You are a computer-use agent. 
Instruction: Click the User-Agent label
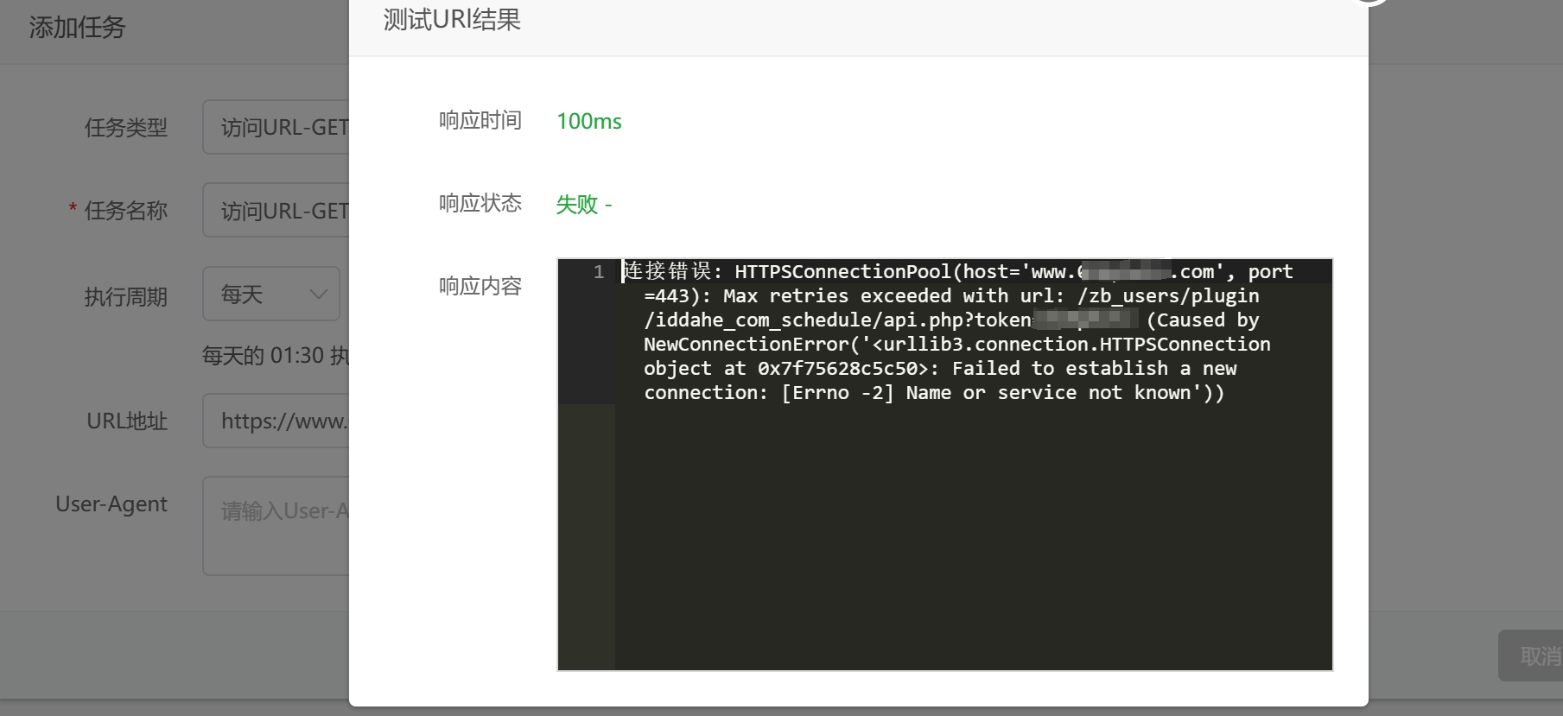coord(111,504)
